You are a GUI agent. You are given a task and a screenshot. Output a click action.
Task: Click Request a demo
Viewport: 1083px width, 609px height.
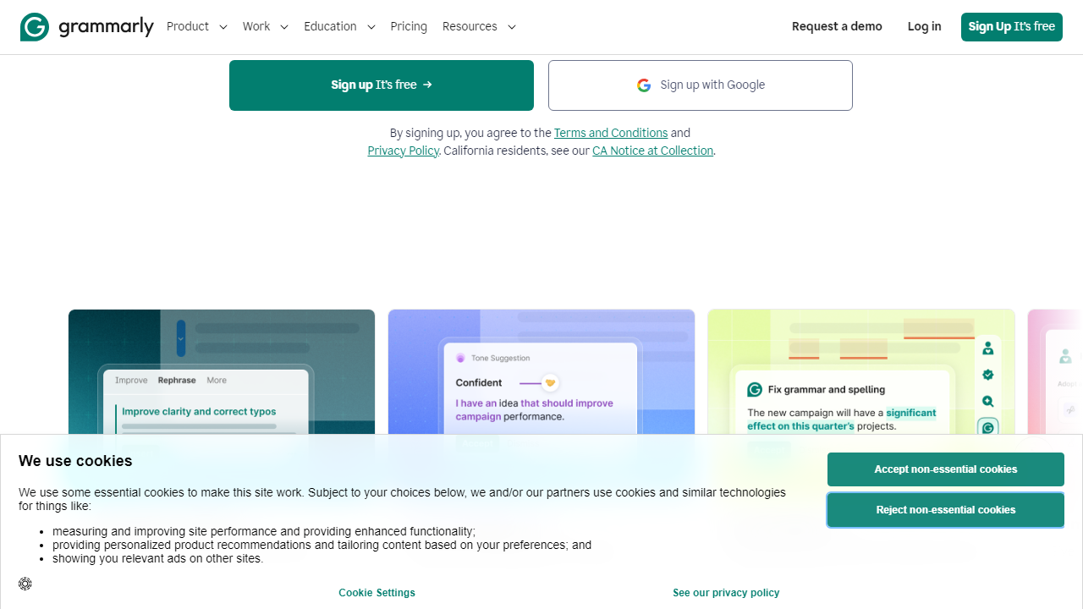(x=837, y=27)
